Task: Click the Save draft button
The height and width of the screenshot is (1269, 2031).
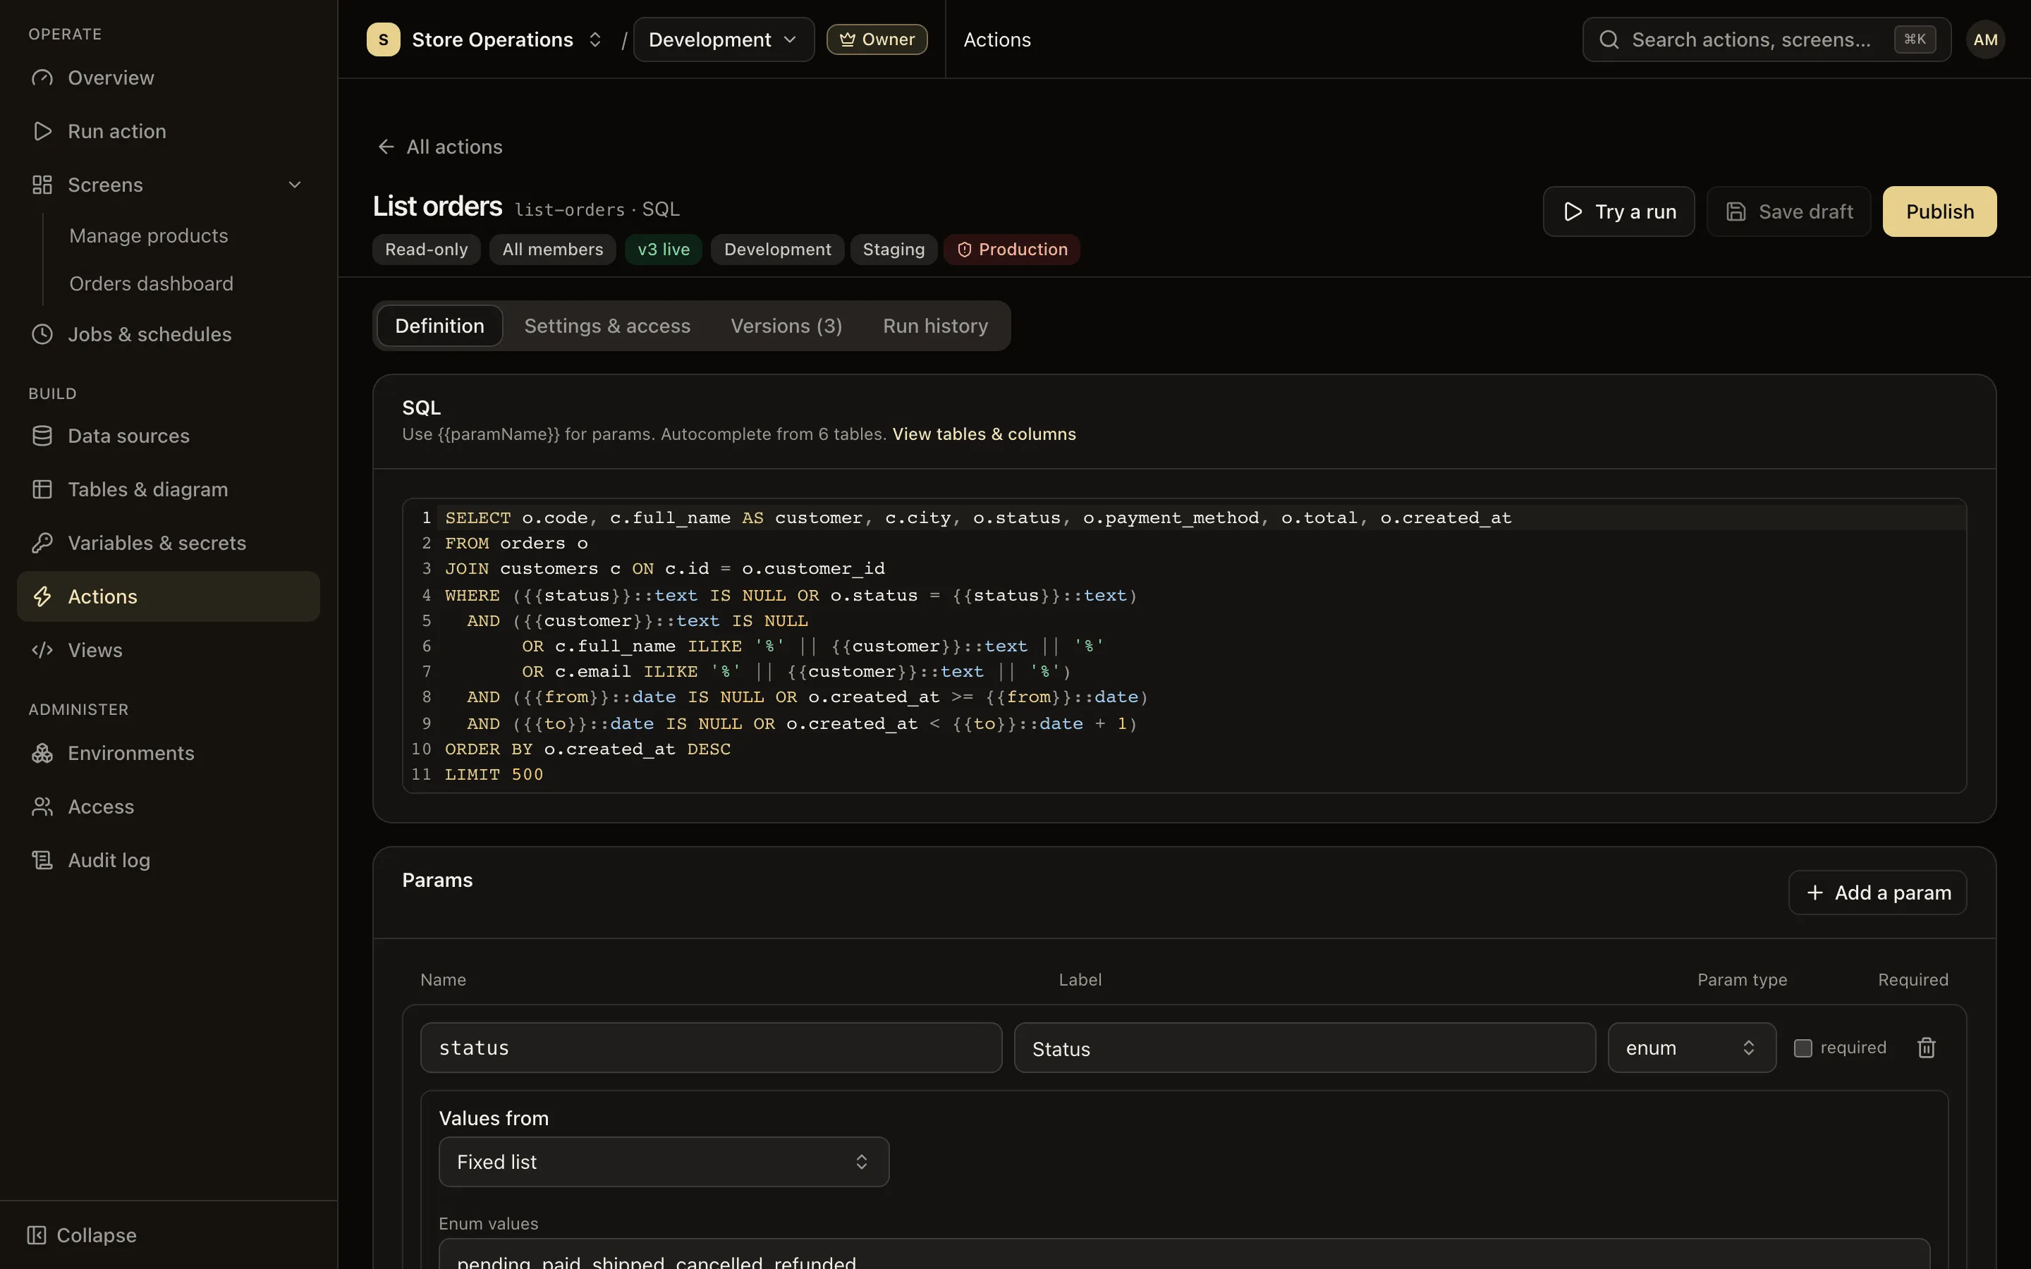Action: coord(1788,211)
